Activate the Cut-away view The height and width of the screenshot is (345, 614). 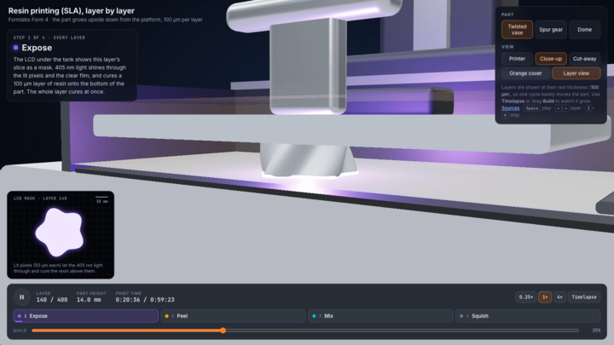click(584, 59)
